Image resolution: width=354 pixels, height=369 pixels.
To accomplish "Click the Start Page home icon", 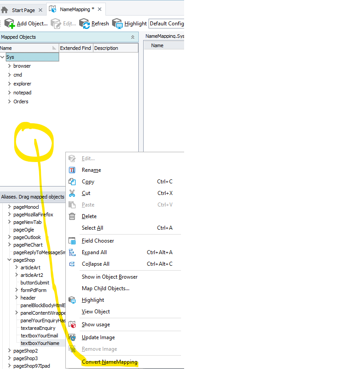I will (4, 10).
